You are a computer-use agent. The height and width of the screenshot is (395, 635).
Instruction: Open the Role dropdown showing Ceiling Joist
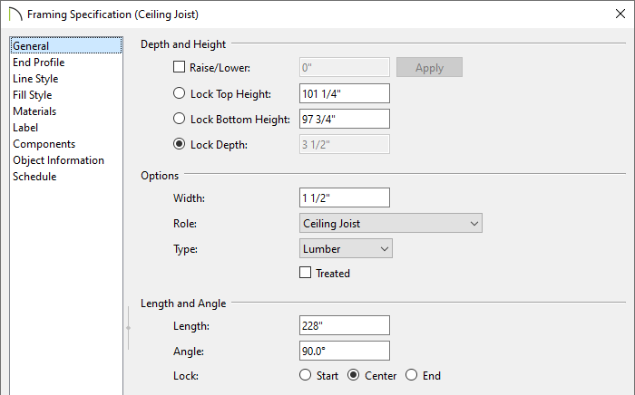(x=391, y=223)
